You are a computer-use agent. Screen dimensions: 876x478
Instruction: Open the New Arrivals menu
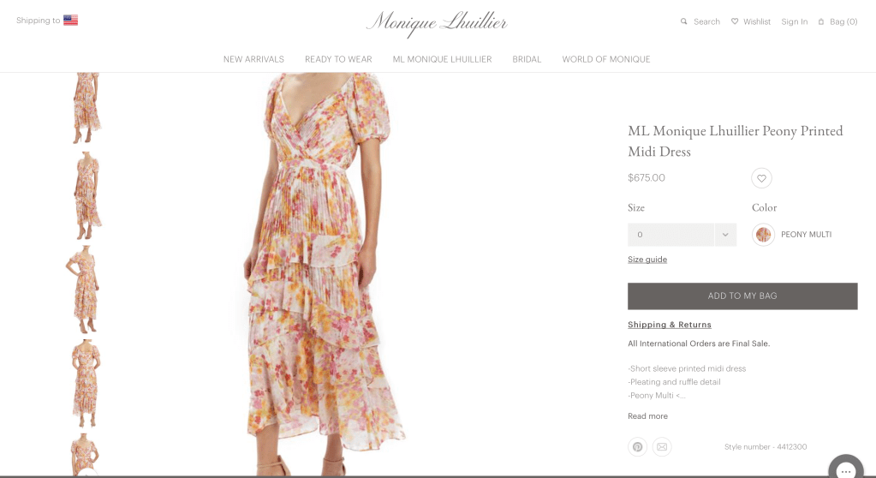tap(253, 59)
